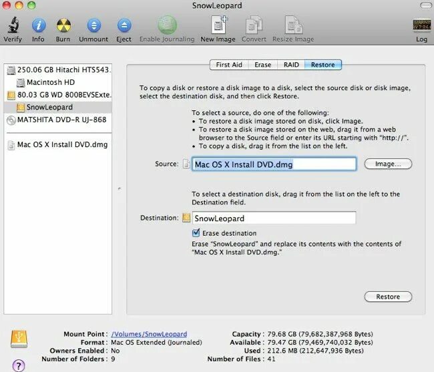Screen dimensions: 434x372
Task: Open the Log viewer icon
Action: pyautogui.click(x=421, y=25)
